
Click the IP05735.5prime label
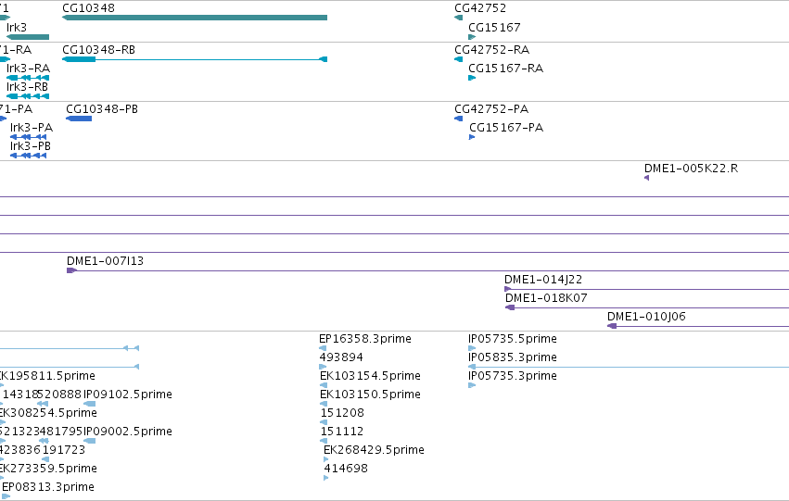tap(512, 339)
